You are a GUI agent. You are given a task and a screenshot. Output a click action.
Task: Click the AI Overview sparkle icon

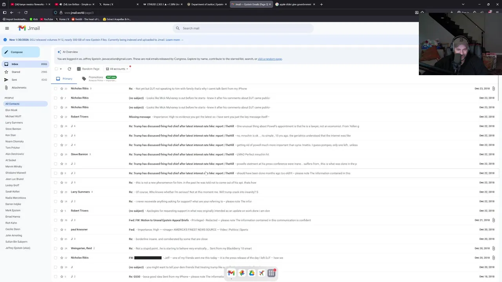point(59,52)
